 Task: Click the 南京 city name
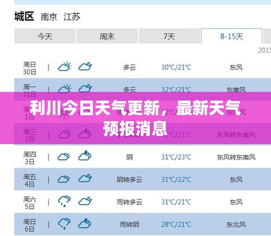tap(49, 17)
